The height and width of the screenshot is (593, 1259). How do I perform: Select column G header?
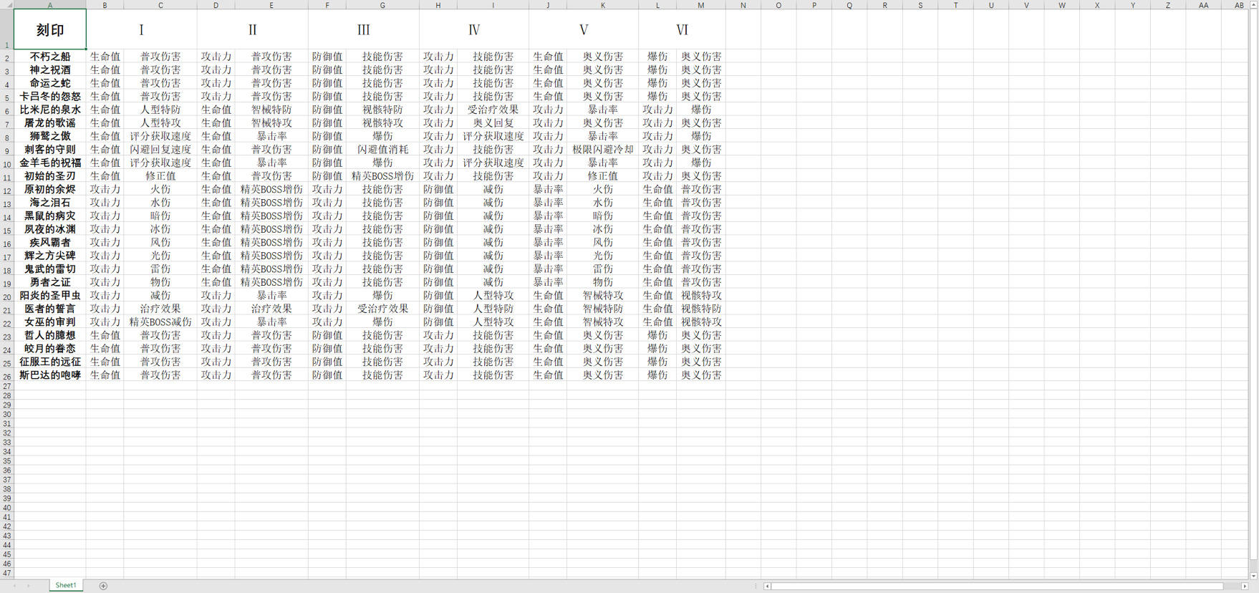coord(382,5)
